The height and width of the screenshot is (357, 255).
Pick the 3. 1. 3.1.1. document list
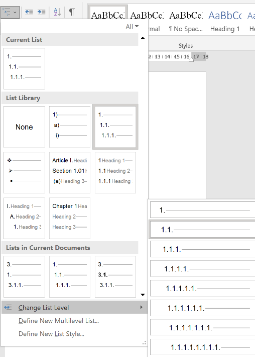coord(24,276)
